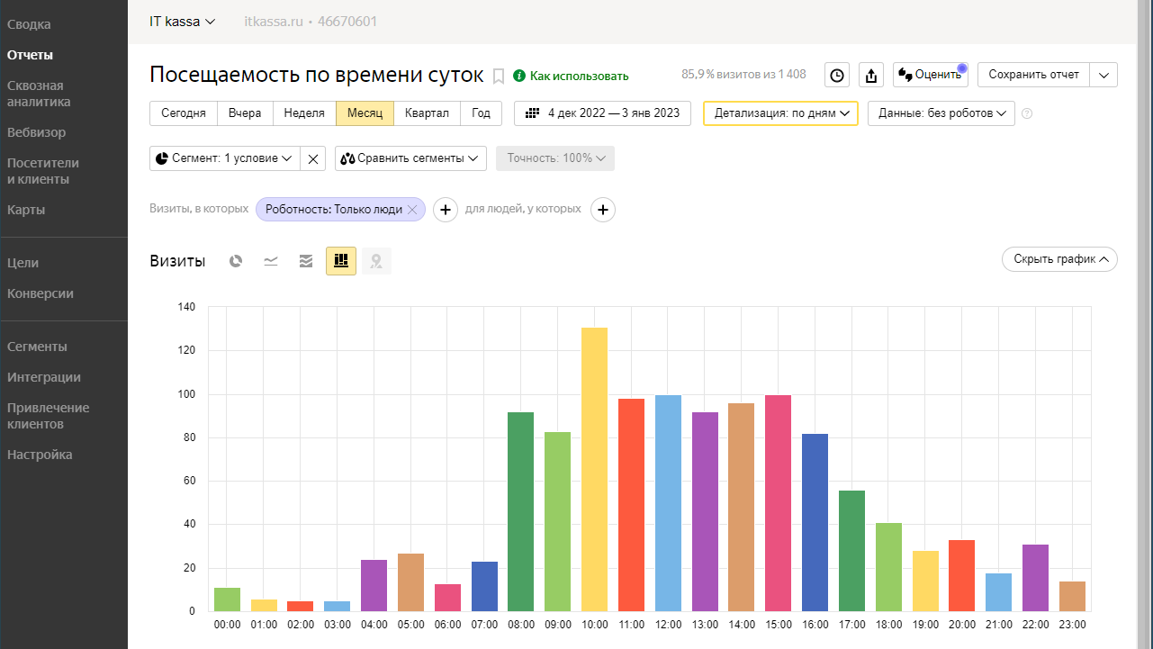This screenshot has width=1153, height=649.
Task: Open 'Интеграции' in the sidebar
Action: click(44, 377)
